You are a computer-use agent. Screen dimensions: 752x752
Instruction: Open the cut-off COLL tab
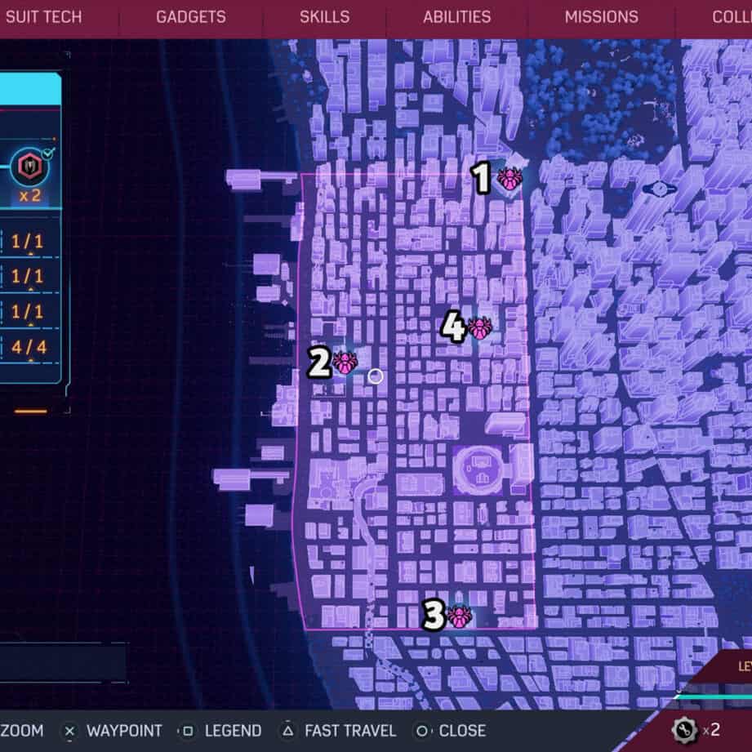pyautogui.click(x=732, y=17)
